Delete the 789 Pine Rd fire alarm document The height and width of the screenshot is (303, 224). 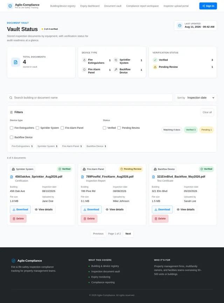coord(89,219)
